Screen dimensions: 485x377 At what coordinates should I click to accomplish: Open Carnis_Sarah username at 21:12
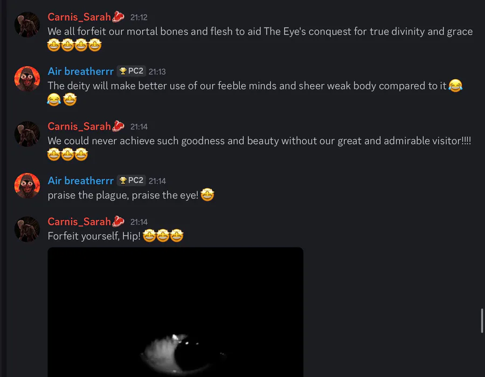[x=79, y=17]
